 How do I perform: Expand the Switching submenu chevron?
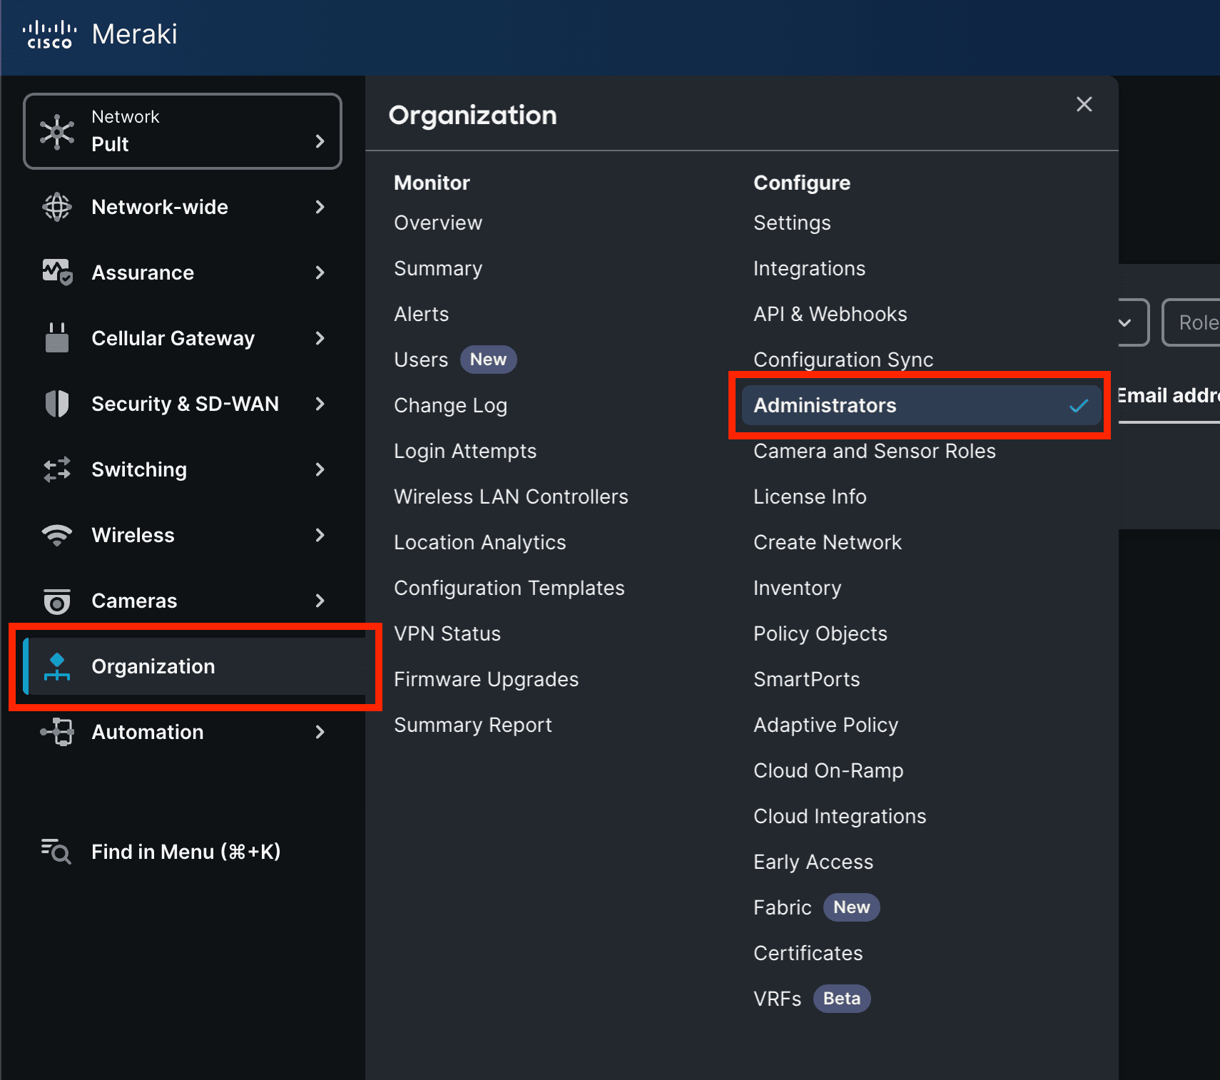(320, 469)
